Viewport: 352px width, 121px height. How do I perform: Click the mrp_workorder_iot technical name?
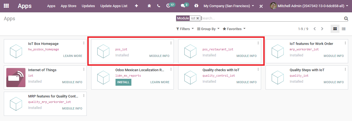click(x=304, y=50)
